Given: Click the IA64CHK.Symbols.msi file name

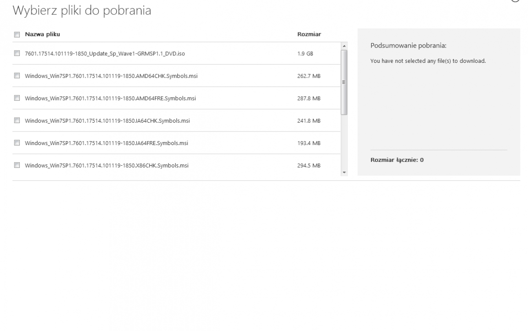Looking at the screenshot, I should pos(107,121).
